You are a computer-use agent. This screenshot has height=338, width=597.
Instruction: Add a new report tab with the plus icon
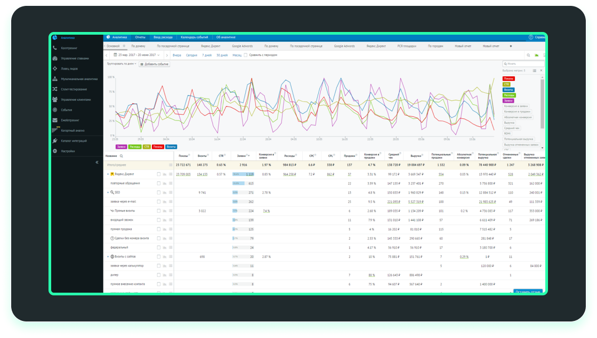click(x=511, y=46)
